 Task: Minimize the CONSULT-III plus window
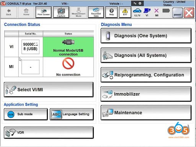click(x=178, y=13)
